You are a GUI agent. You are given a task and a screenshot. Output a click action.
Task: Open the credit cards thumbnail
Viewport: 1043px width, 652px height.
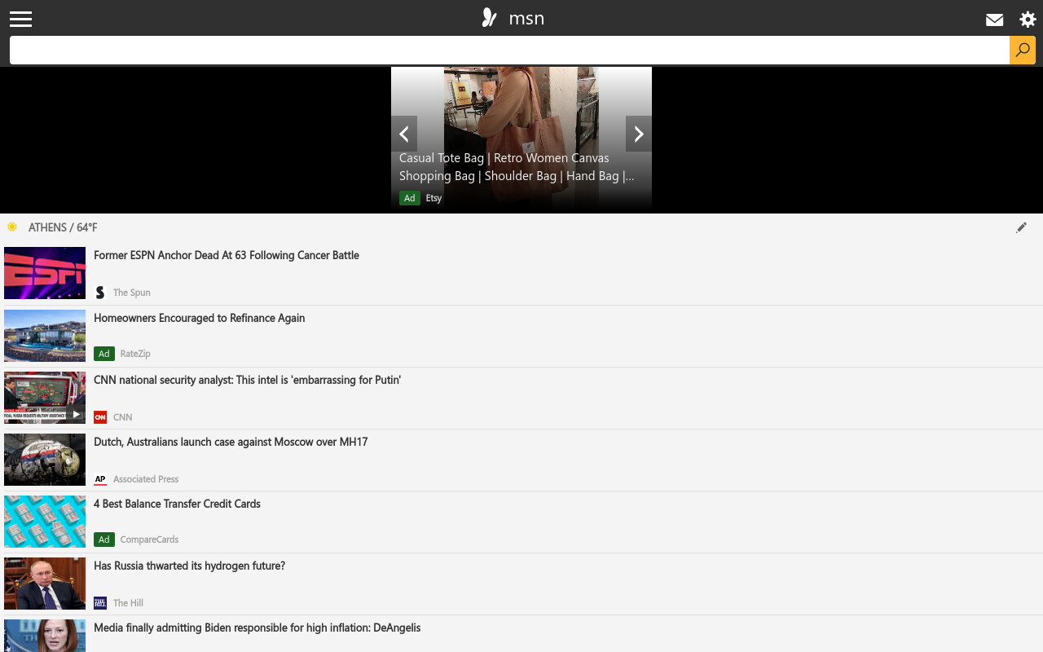point(45,522)
